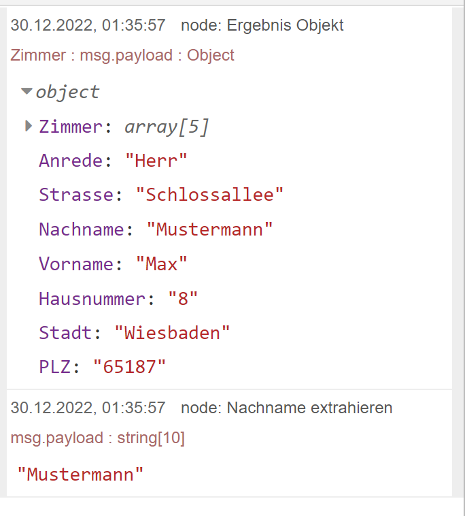Select the PLZ "65187" value
Viewport: 465px width, 516px height.
point(129,367)
